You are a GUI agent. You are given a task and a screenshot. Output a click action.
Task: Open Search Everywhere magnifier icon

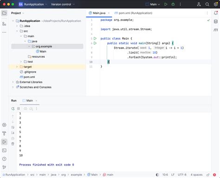tap(207, 4)
